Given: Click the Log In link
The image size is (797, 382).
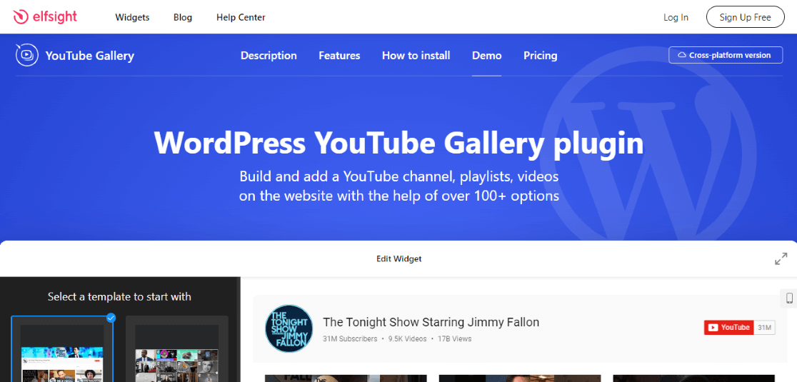Looking at the screenshot, I should pos(676,17).
